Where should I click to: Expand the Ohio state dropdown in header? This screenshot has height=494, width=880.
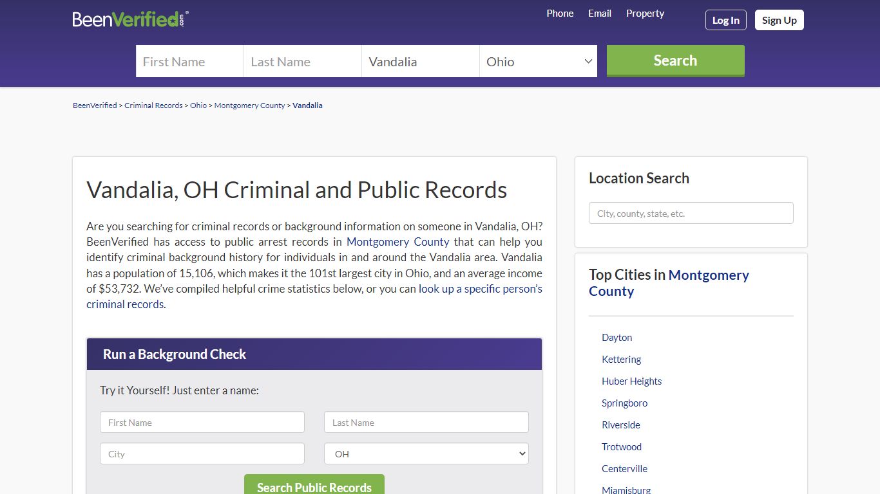pyautogui.click(x=539, y=61)
